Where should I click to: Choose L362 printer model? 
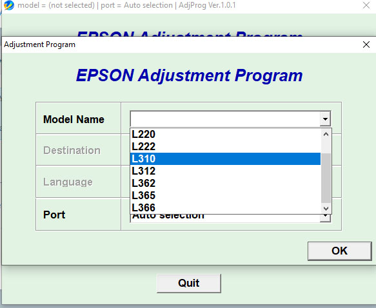(225, 183)
